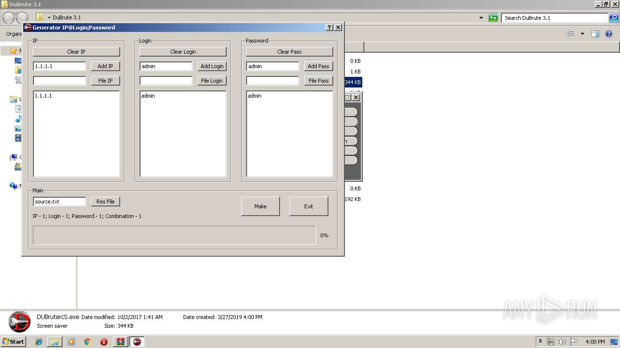Open the Organize menu in Explorer

14,34
